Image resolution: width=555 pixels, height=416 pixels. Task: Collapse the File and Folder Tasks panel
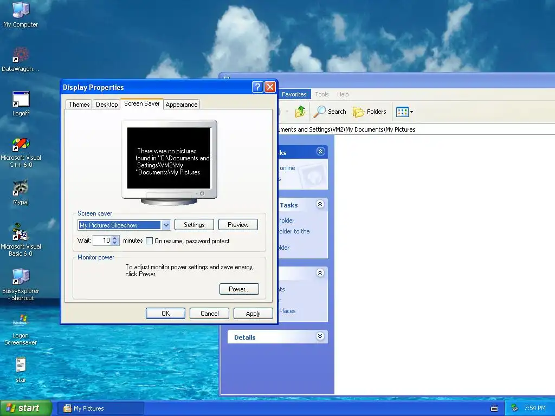320,204
